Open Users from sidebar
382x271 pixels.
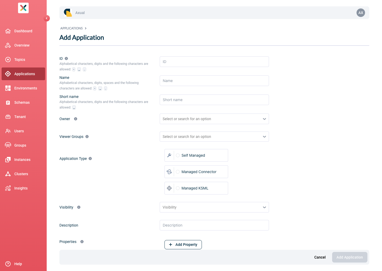point(23,131)
